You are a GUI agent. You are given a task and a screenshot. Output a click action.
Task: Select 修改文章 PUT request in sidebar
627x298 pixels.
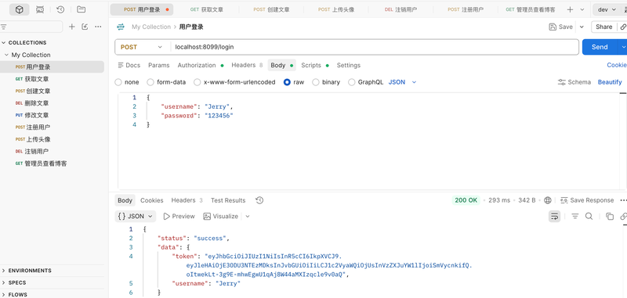[52, 115]
